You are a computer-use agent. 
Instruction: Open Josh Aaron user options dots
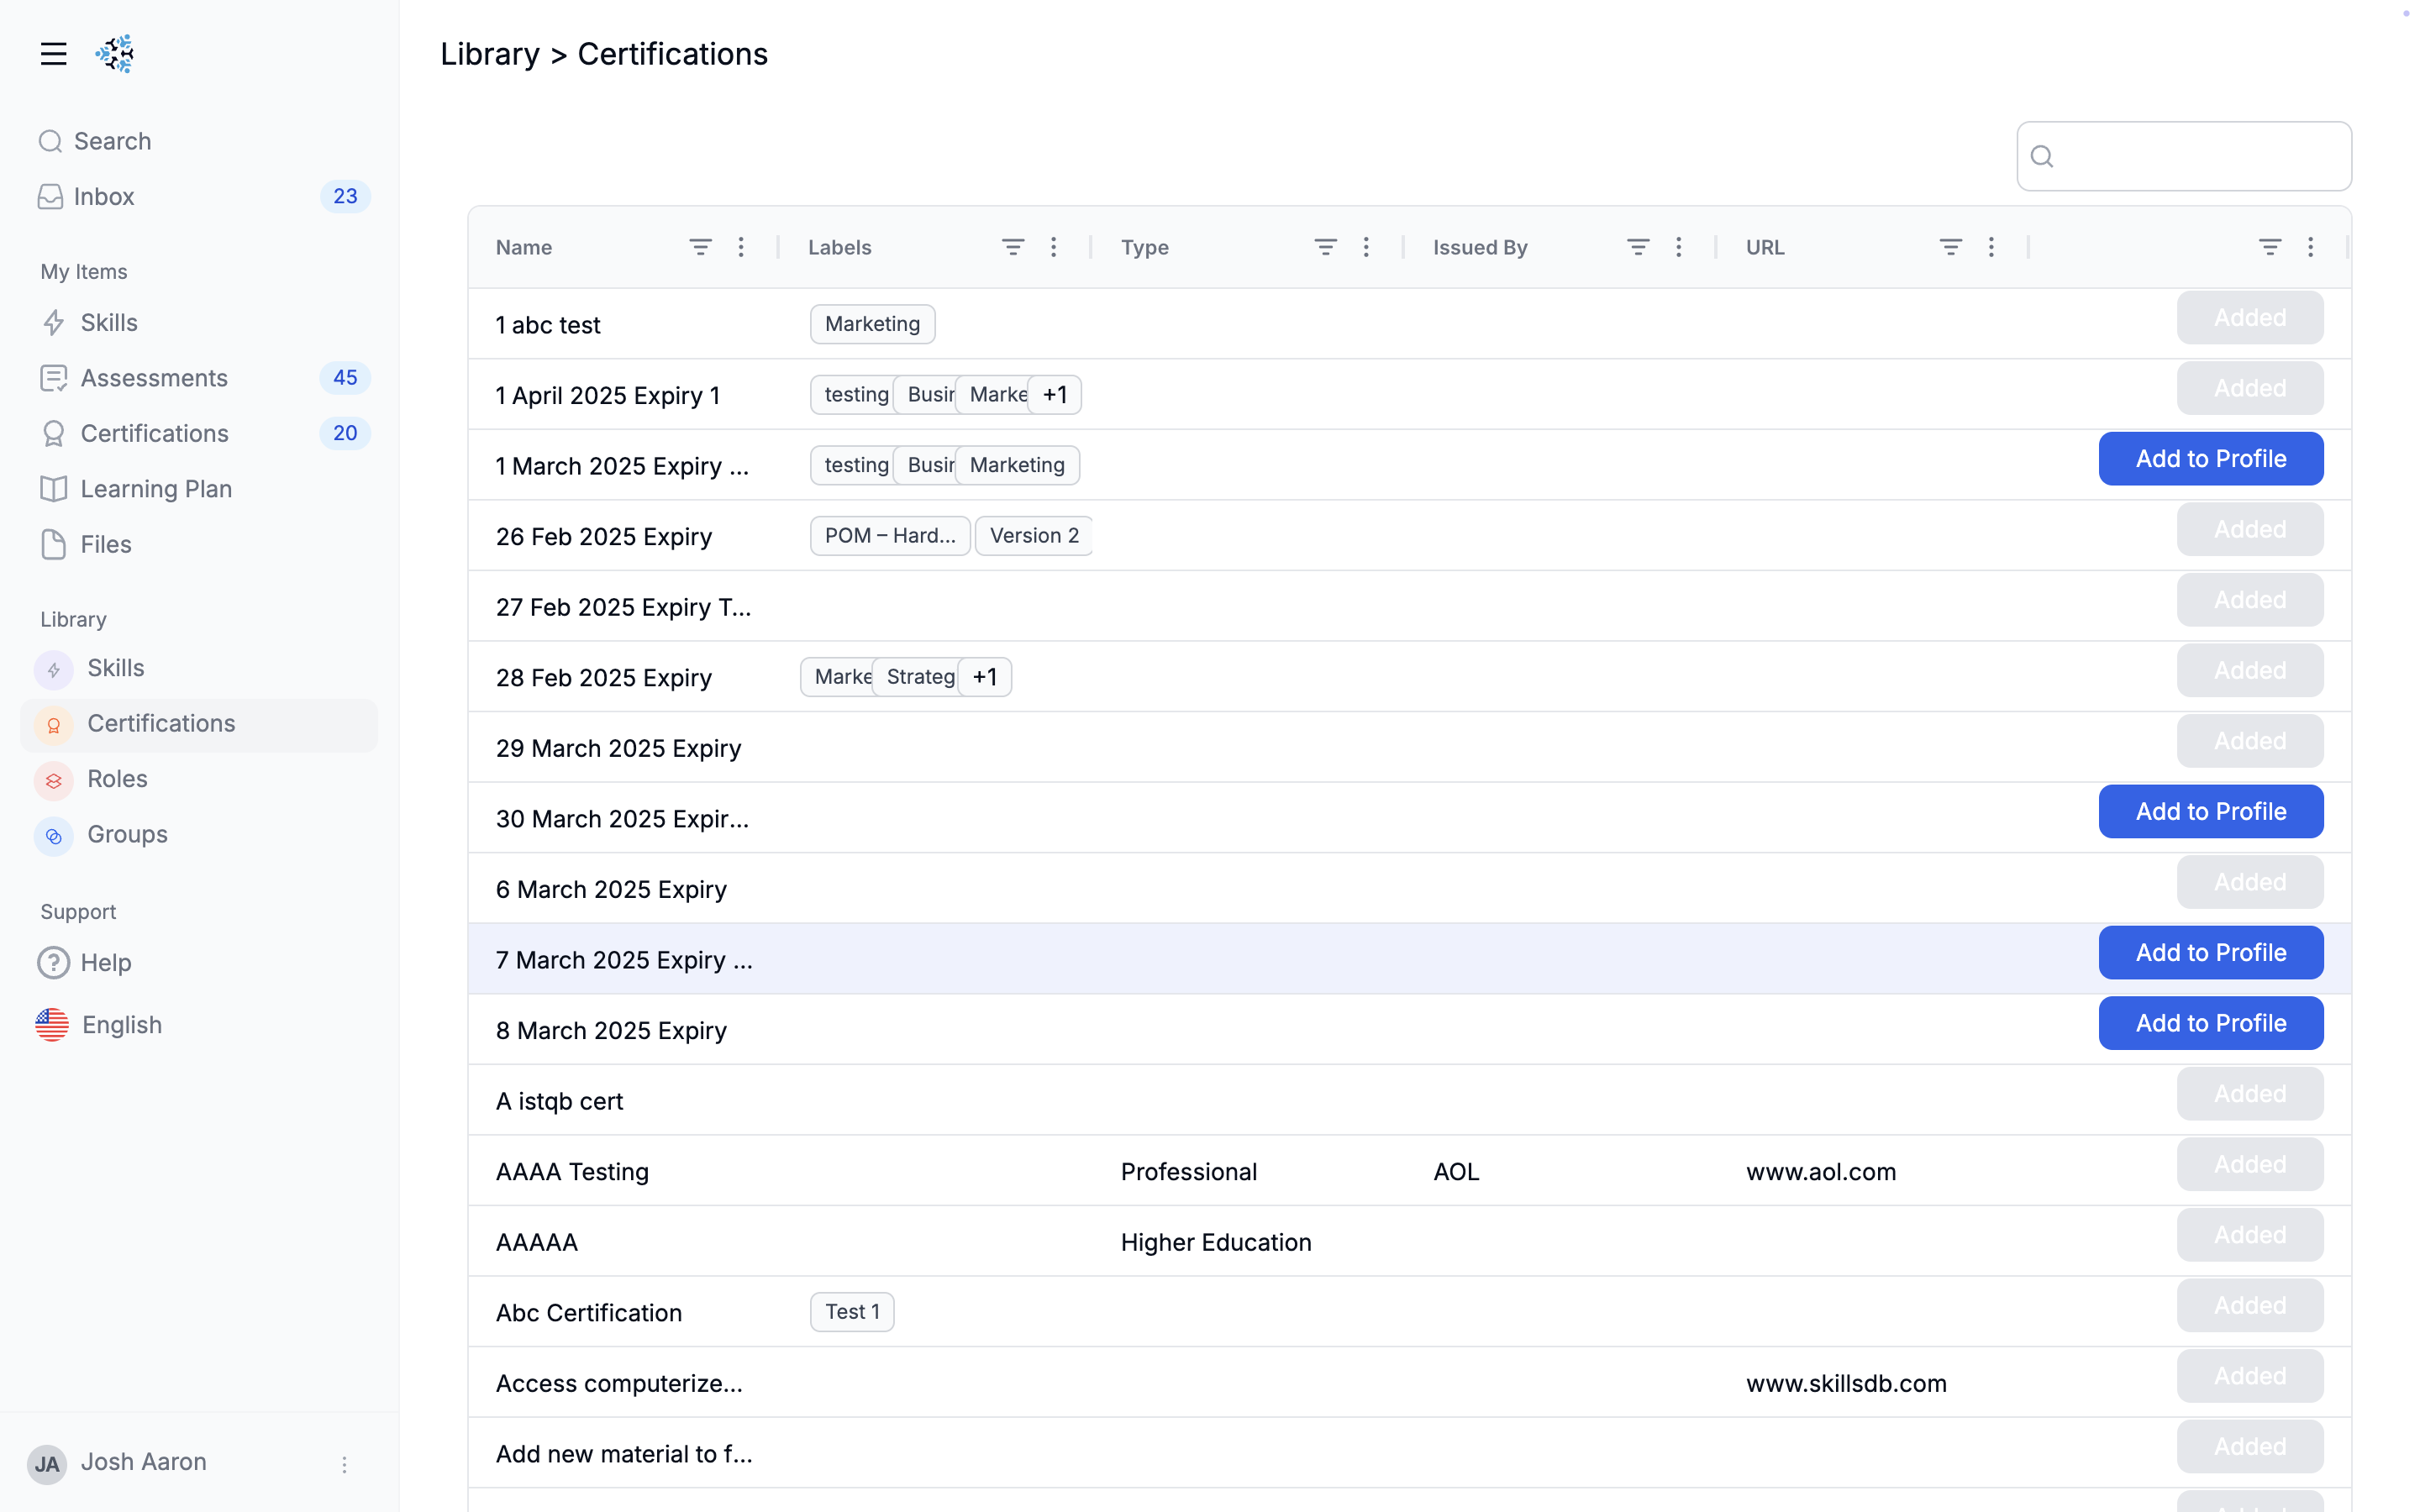pyautogui.click(x=344, y=1464)
